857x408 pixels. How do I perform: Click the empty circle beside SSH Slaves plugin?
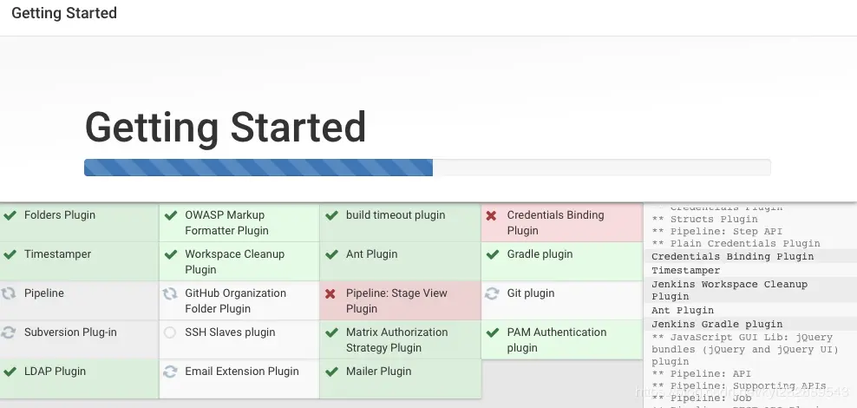point(170,332)
